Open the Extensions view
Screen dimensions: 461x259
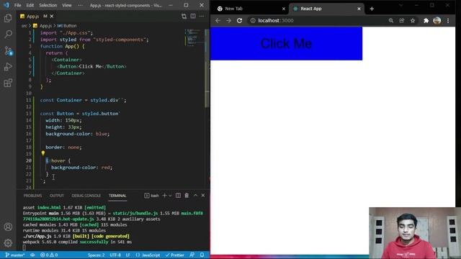8,83
